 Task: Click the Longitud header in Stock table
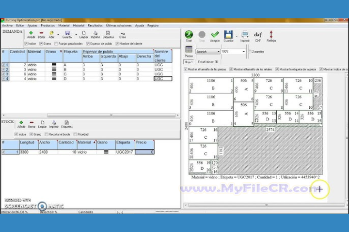(x=29, y=145)
